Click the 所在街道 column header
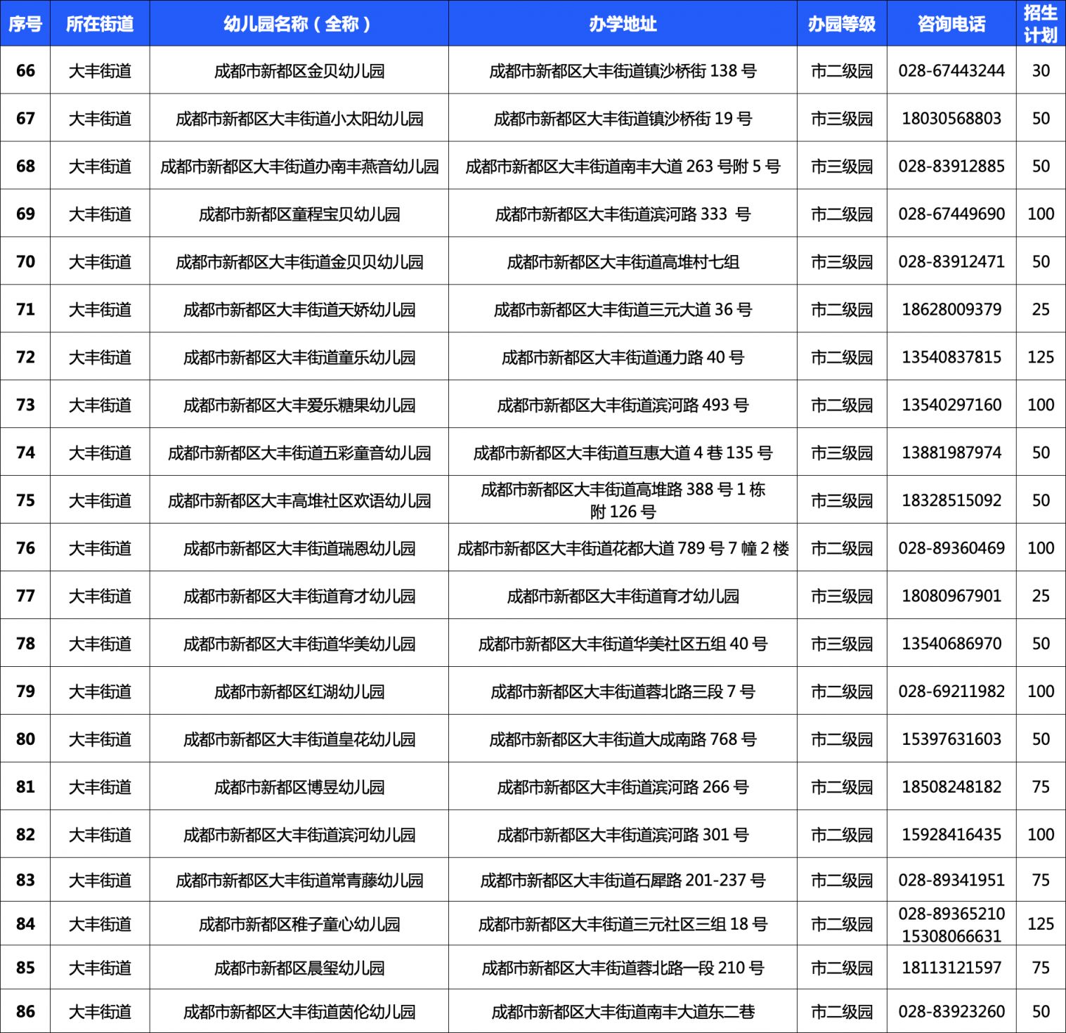Screen dimensions: 1066x1033 pyautogui.click(x=100, y=24)
